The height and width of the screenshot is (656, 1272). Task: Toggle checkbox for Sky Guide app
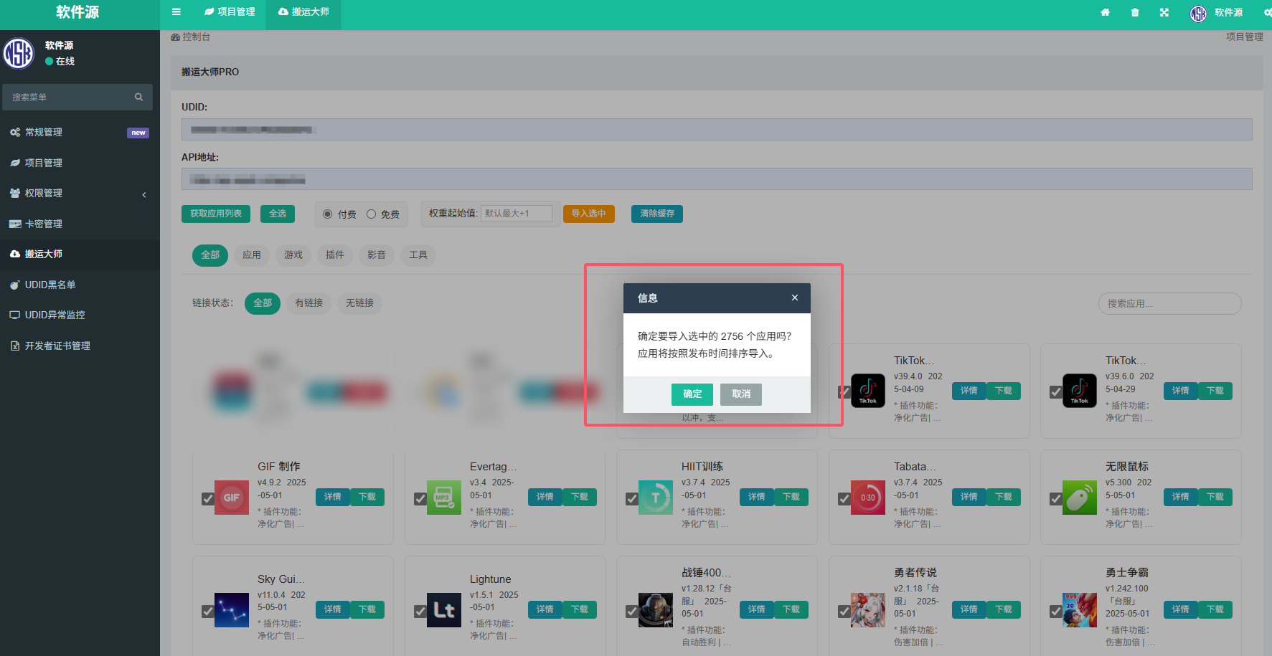click(208, 611)
